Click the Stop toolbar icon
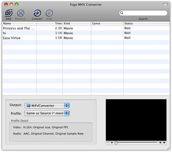Image resolution: width=172 pixels, height=152 pixels. point(49,13)
